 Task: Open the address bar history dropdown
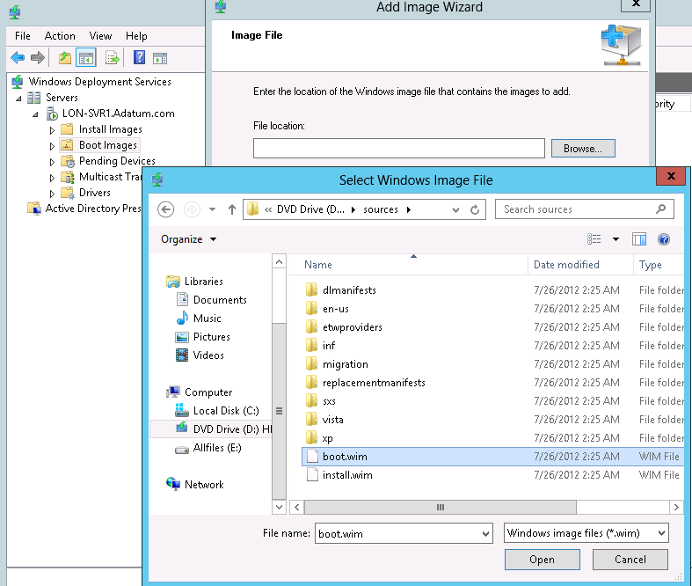coord(455,209)
